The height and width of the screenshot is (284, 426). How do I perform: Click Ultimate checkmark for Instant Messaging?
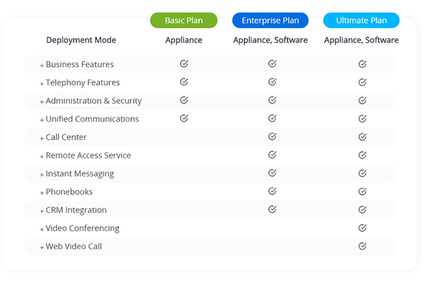click(362, 173)
